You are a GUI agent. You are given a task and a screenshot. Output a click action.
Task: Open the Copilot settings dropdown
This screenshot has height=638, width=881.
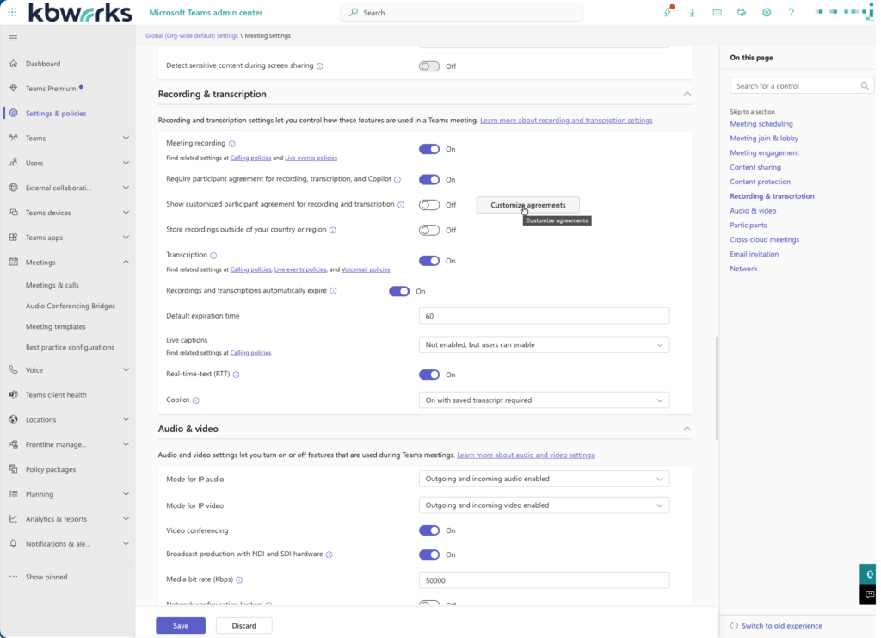(544, 400)
